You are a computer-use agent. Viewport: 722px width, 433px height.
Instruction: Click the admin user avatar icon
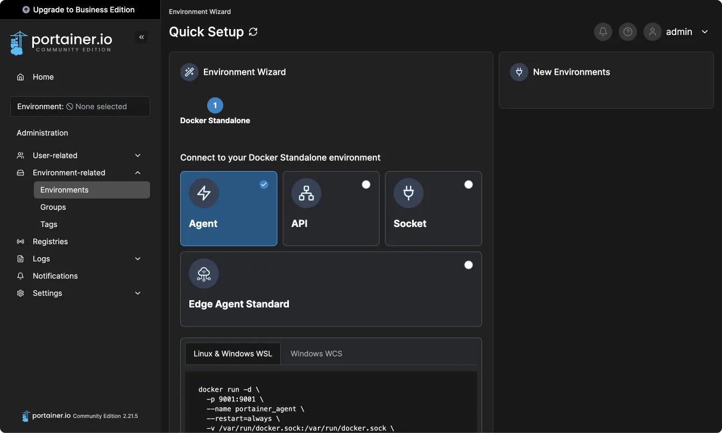(x=653, y=32)
